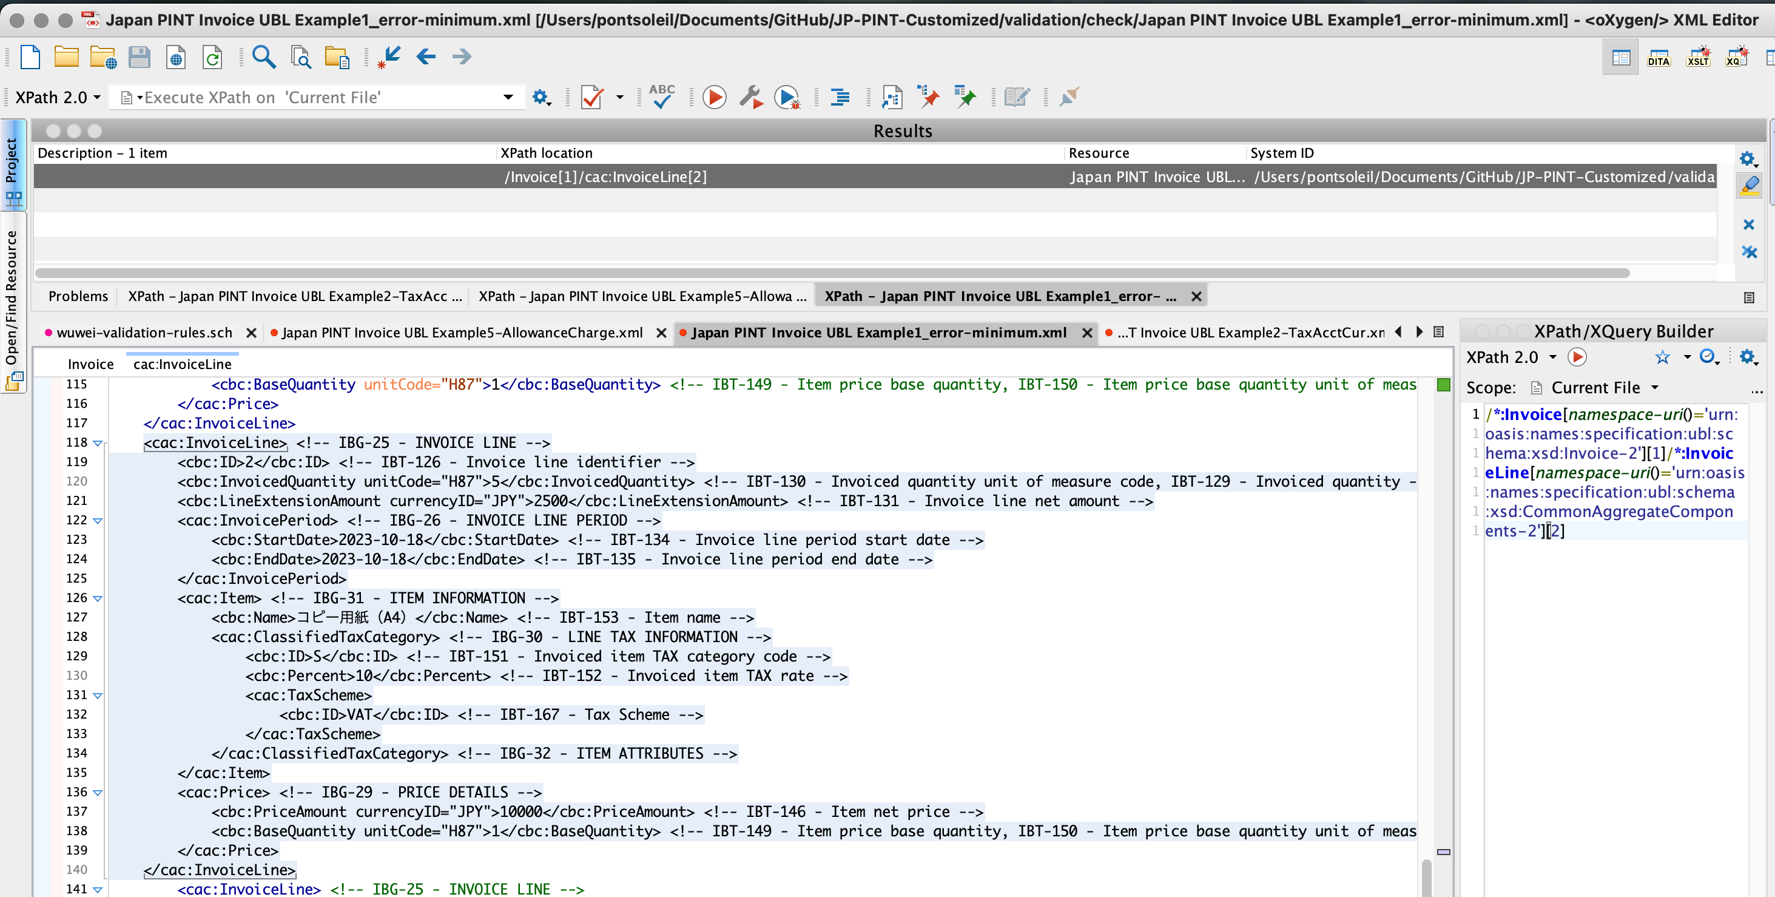The height and width of the screenshot is (897, 1775).
Task: Open URL with the folder-globe icon
Action: coord(103,56)
